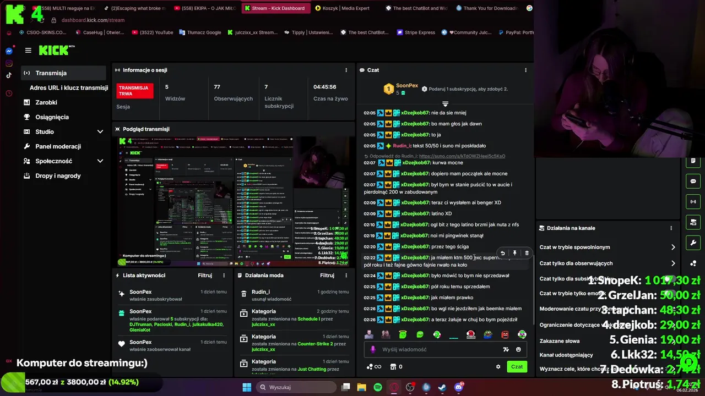Image resolution: width=705 pixels, height=396 pixels.
Task: Open the Działania na kanale three-dot menu
Action: coord(671,228)
